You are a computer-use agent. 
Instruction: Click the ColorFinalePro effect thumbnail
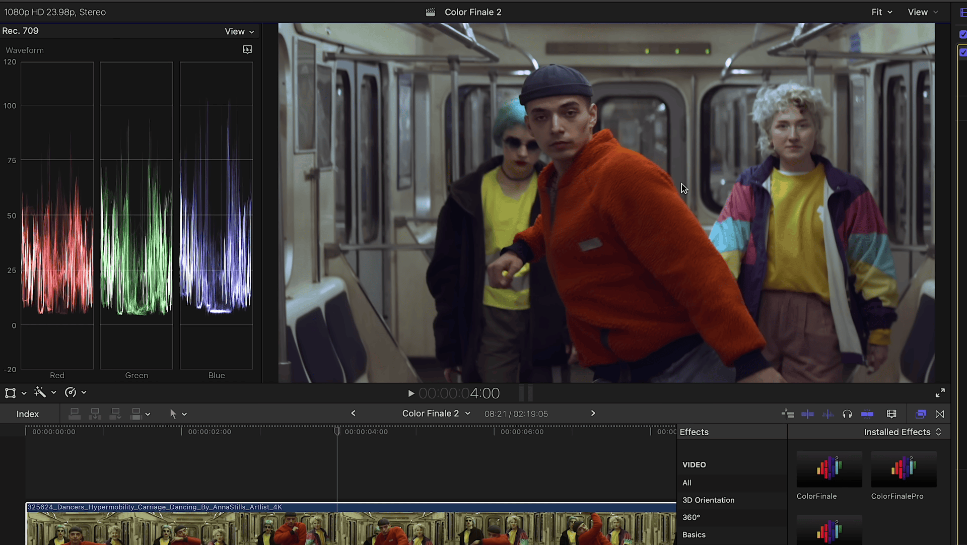[x=904, y=469]
